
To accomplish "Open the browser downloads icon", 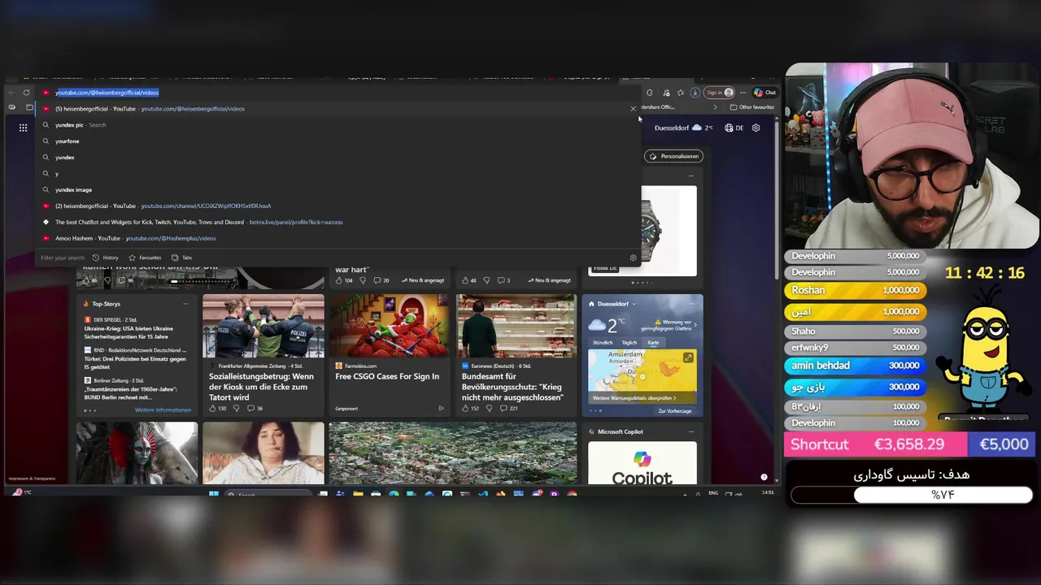I will [695, 93].
